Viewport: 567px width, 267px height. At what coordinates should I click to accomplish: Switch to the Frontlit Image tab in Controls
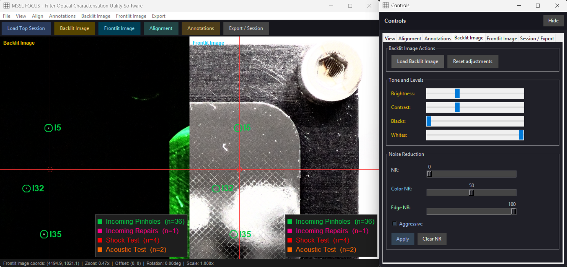pyautogui.click(x=501, y=38)
